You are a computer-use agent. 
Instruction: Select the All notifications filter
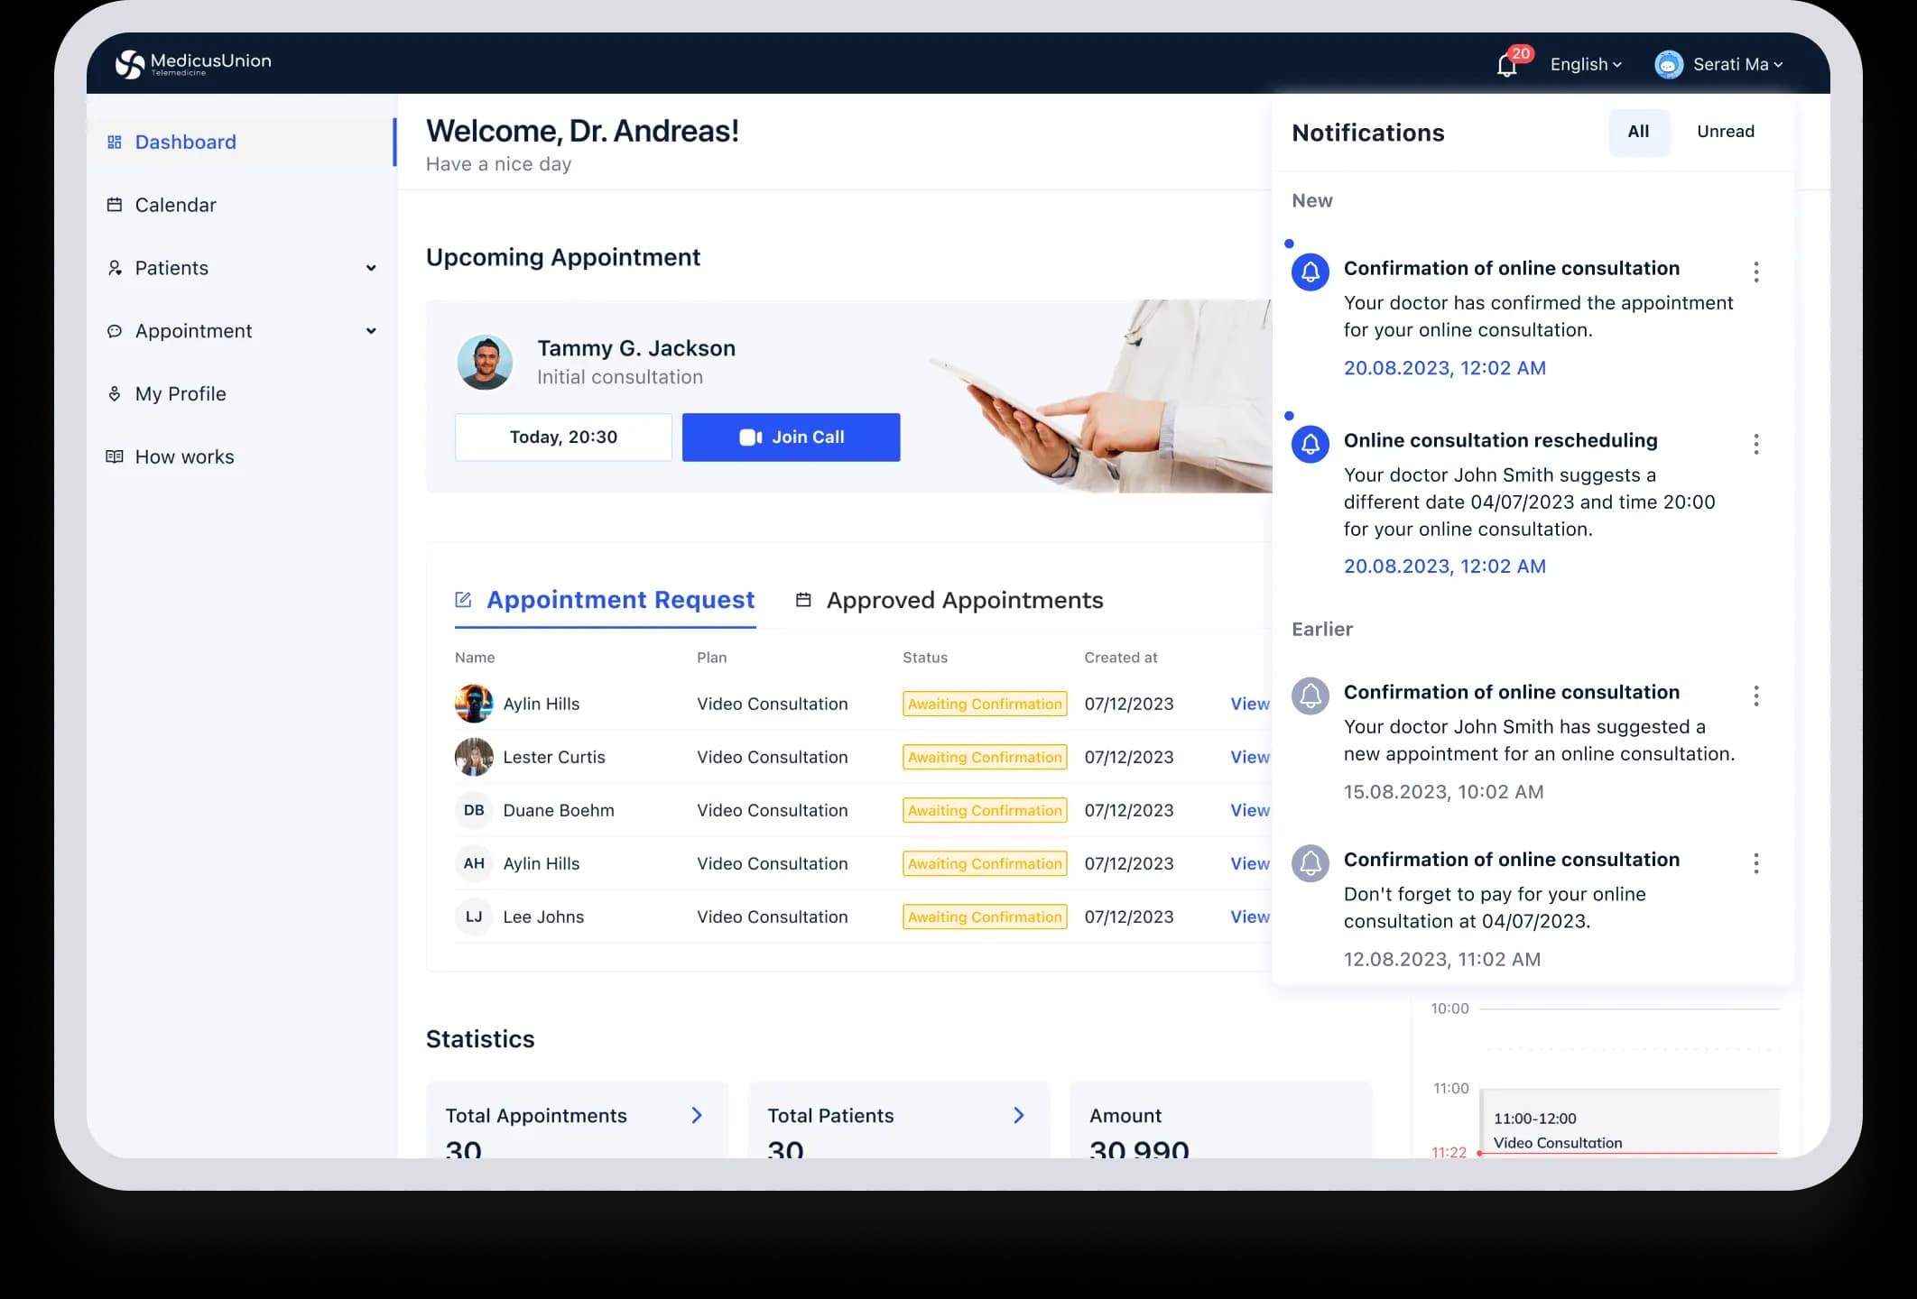tap(1638, 132)
